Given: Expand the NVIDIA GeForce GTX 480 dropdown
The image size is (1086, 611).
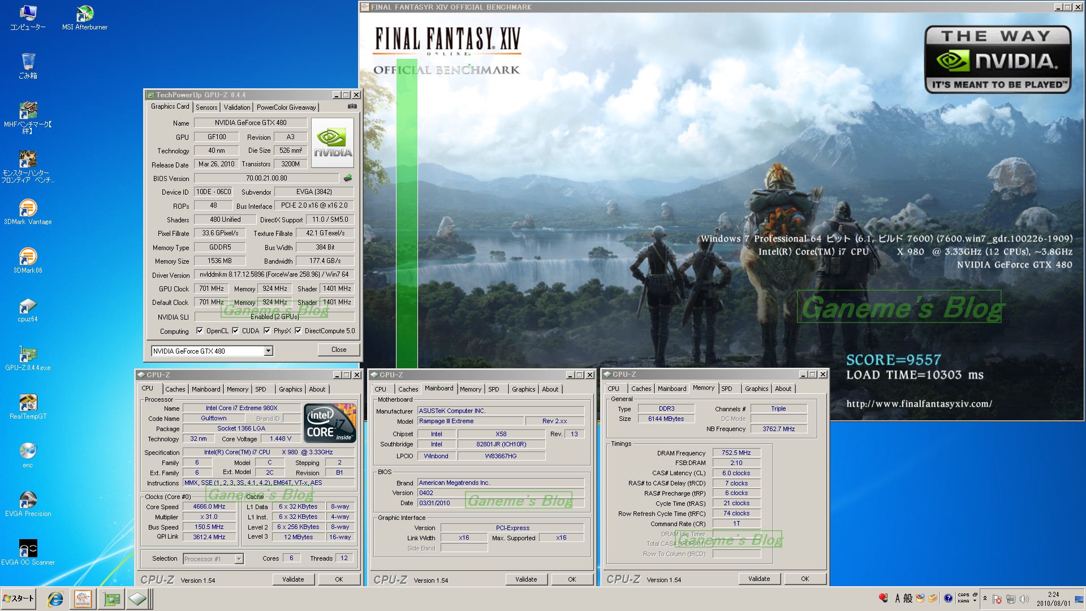Looking at the screenshot, I should coord(268,351).
